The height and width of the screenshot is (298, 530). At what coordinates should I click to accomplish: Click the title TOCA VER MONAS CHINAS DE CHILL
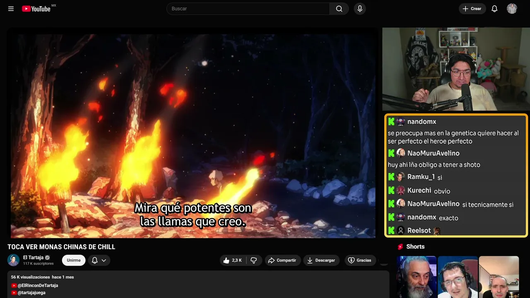[x=61, y=247]
